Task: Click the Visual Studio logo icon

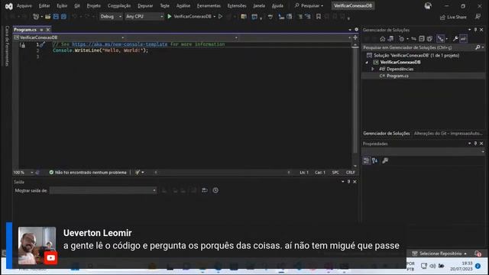Action: tap(8, 6)
